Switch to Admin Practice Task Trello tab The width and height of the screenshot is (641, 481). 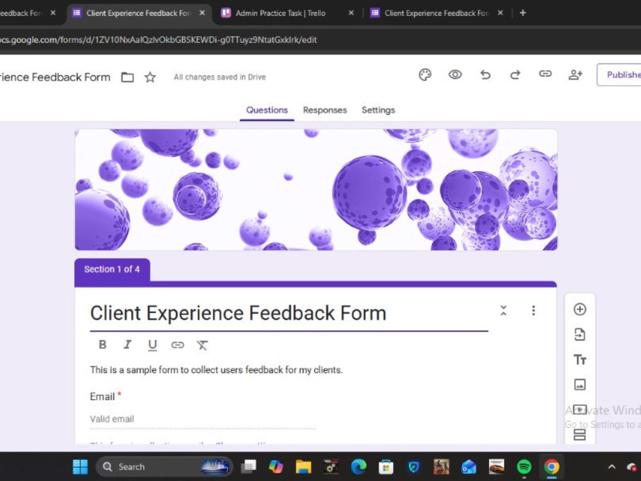click(281, 13)
